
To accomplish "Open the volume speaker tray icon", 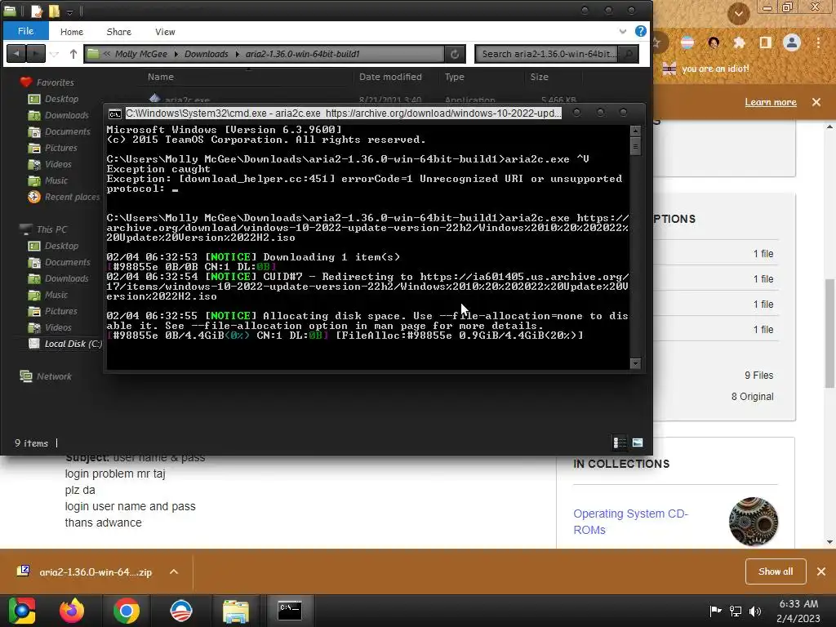I will click(755, 611).
